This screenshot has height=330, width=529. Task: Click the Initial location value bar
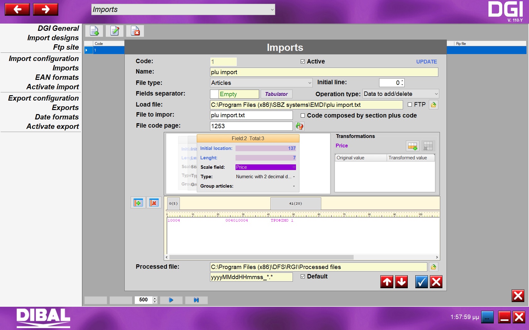[266, 148]
